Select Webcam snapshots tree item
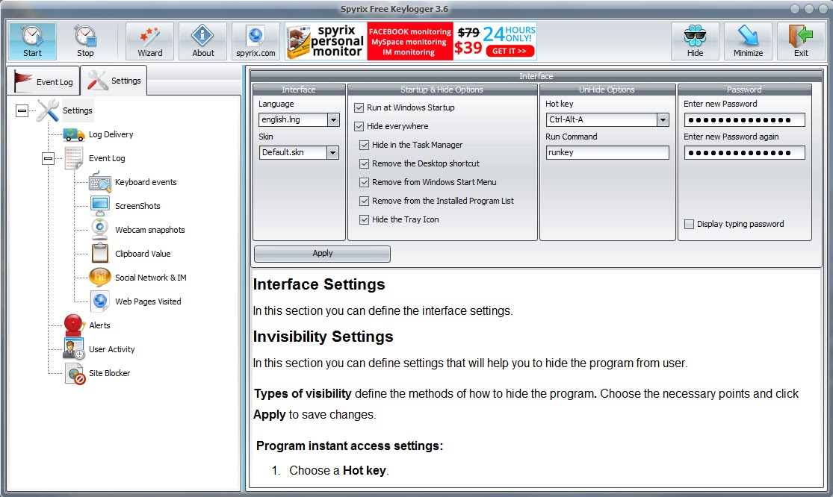 [x=150, y=230]
